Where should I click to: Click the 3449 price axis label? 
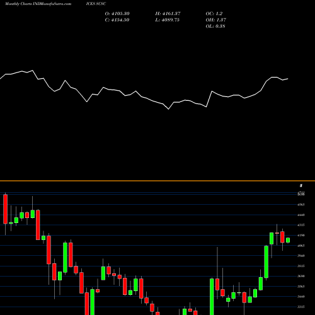(301, 297)
